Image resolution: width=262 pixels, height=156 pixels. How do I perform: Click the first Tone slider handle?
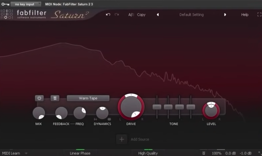[157, 107]
